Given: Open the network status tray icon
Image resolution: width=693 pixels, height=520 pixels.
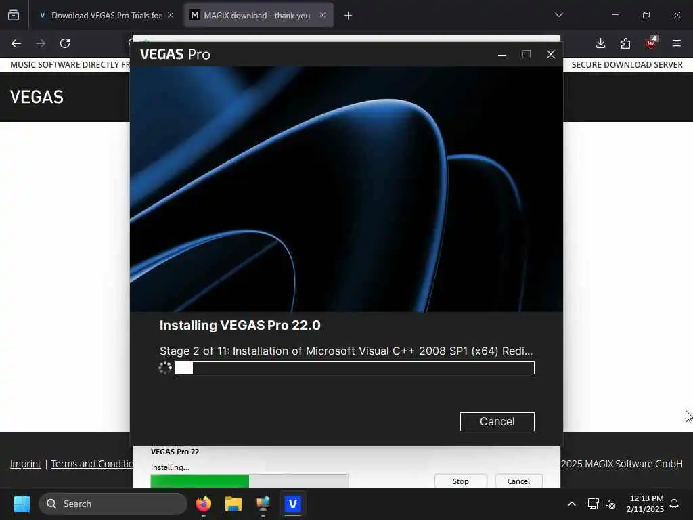Looking at the screenshot, I should pos(593,504).
